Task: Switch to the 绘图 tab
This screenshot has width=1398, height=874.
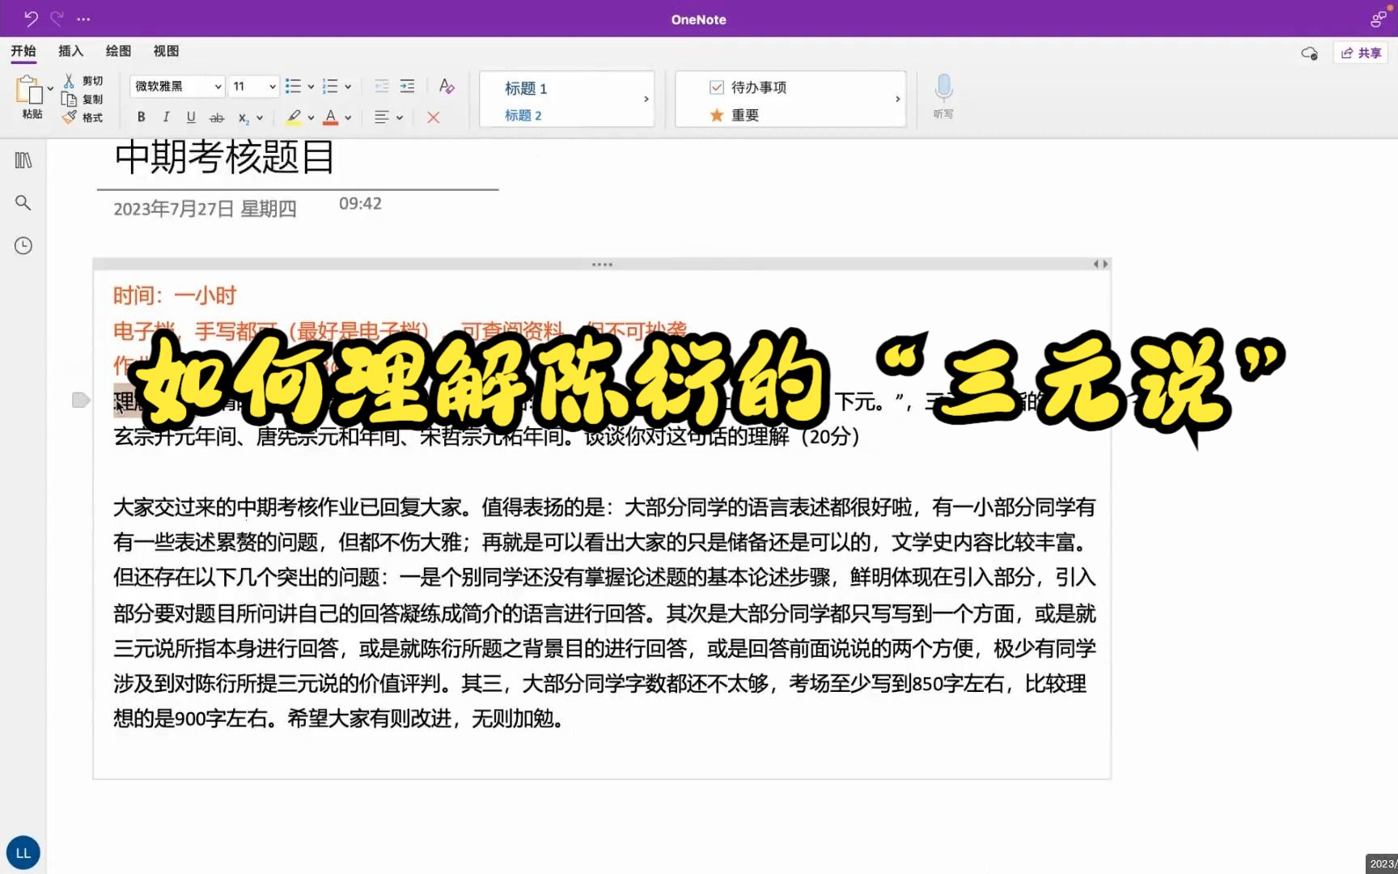Action: click(118, 51)
